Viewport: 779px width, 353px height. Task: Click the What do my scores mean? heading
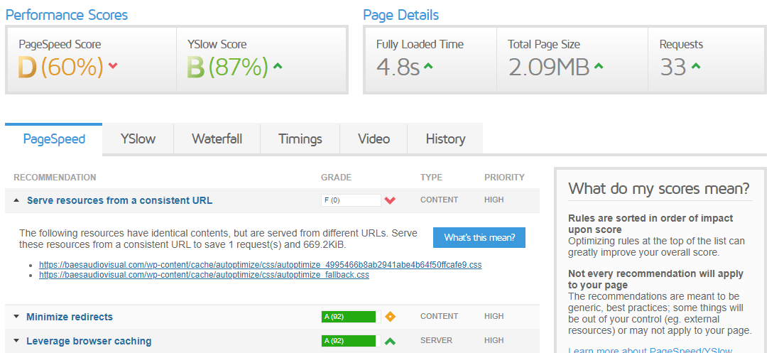(x=659, y=189)
